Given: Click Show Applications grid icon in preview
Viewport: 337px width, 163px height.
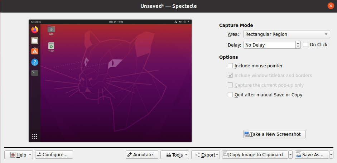Looking at the screenshot, I should click(x=35, y=136).
